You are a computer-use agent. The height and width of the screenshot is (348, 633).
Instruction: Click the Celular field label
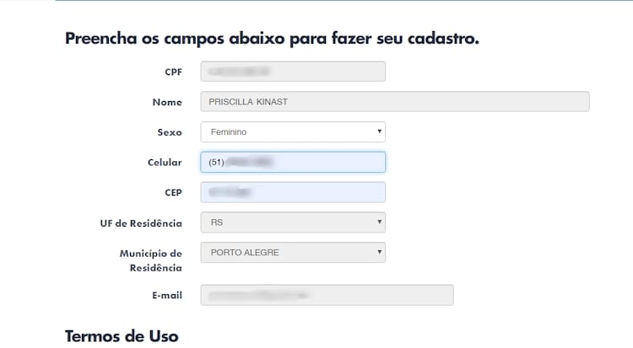(165, 163)
